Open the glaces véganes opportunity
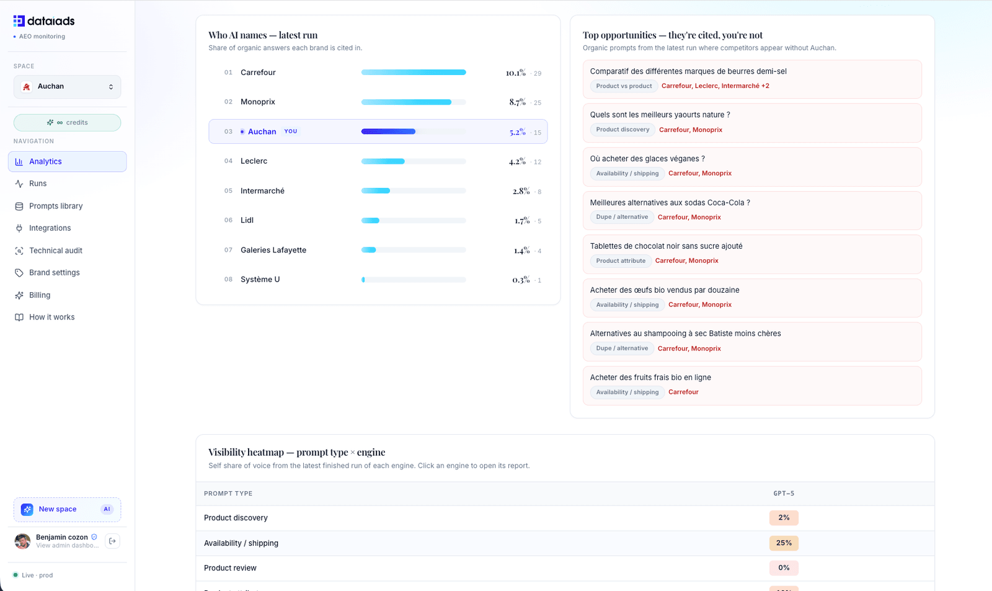This screenshot has height=591, width=992. pyautogui.click(x=752, y=167)
